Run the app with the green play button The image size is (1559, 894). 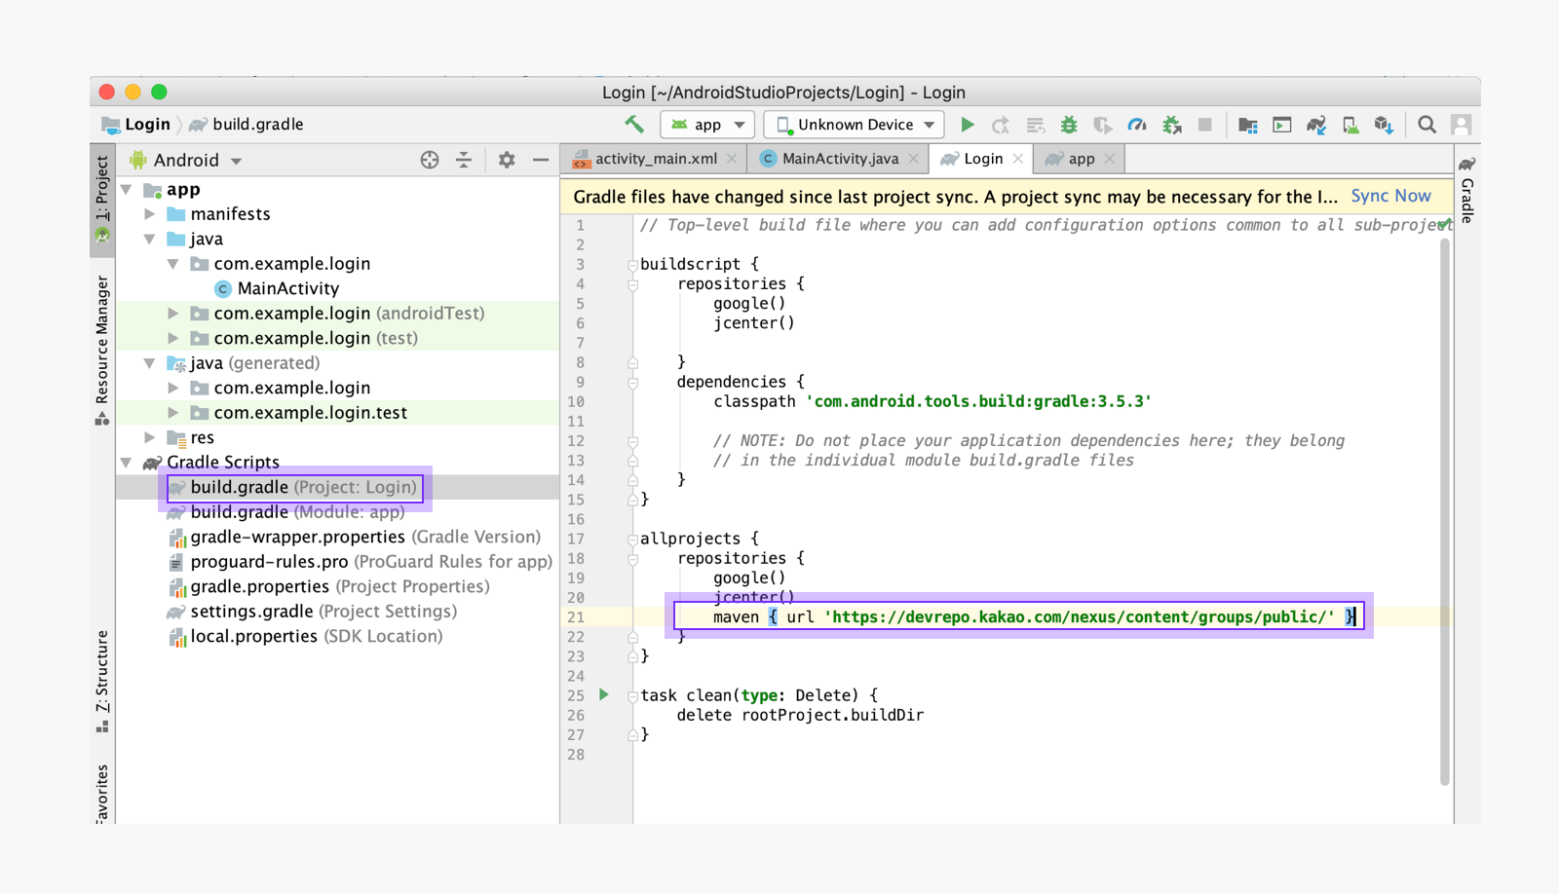click(967, 125)
